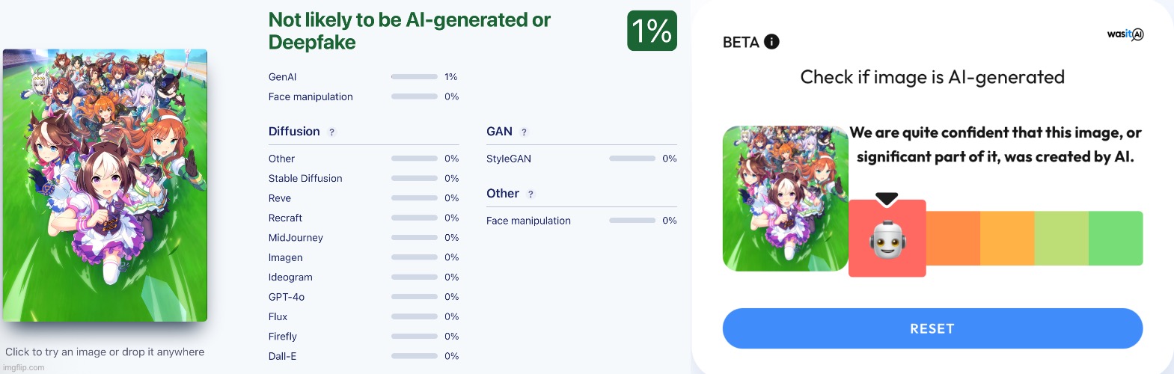Click the GenAI score bar
The height and width of the screenshot is (374, 1174).
[x=415, y=77]
